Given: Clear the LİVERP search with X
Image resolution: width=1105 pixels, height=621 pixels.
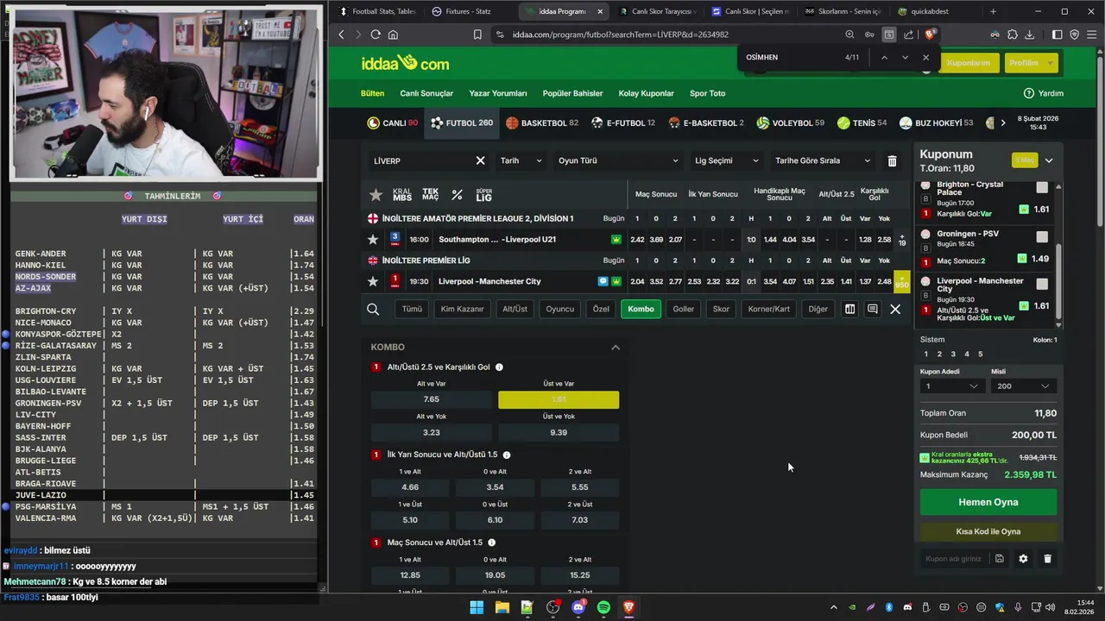Looking at the screenshot, I should pyautogui.click(x=480, y=160).
